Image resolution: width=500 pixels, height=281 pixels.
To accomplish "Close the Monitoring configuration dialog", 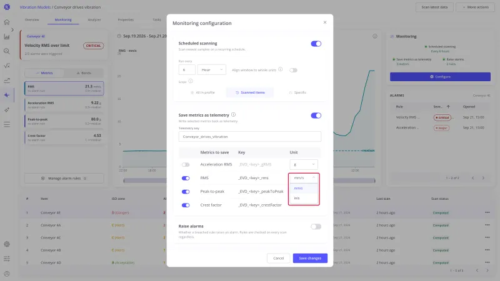I will [325, 22].
